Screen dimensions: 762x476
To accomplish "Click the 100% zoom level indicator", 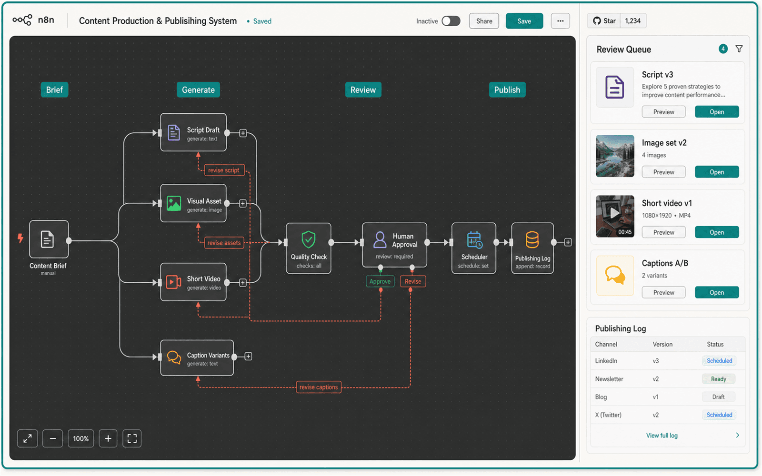I will 81,438.
